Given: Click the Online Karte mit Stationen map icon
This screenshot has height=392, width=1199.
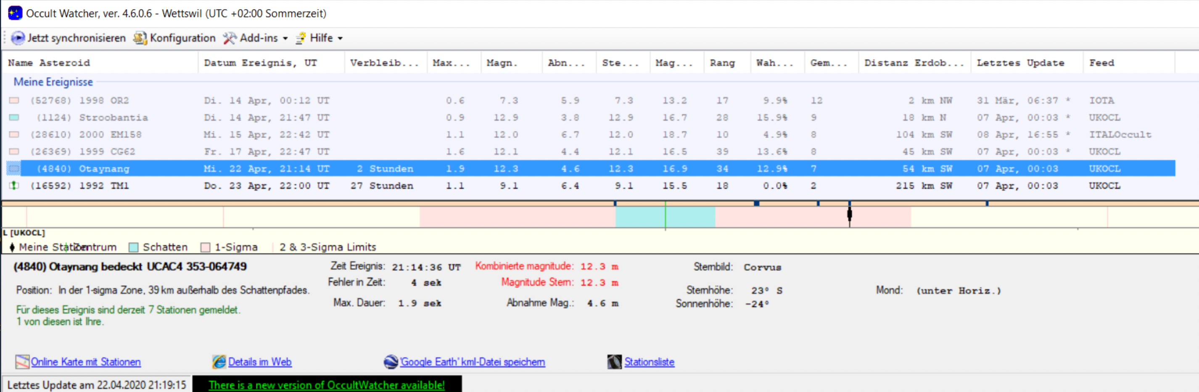Looking at the screenshot, I should [x=22, y=362].
